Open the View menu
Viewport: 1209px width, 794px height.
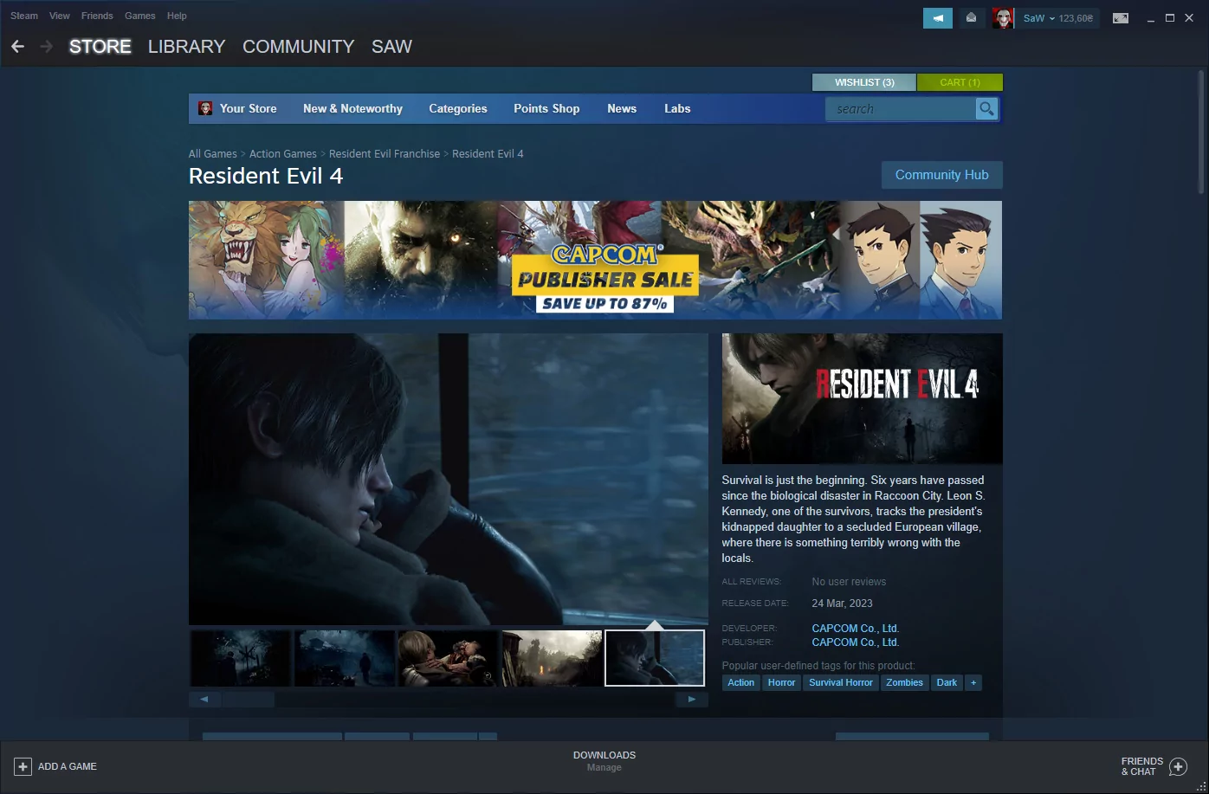pyautogui.click(x=60, y=16)
